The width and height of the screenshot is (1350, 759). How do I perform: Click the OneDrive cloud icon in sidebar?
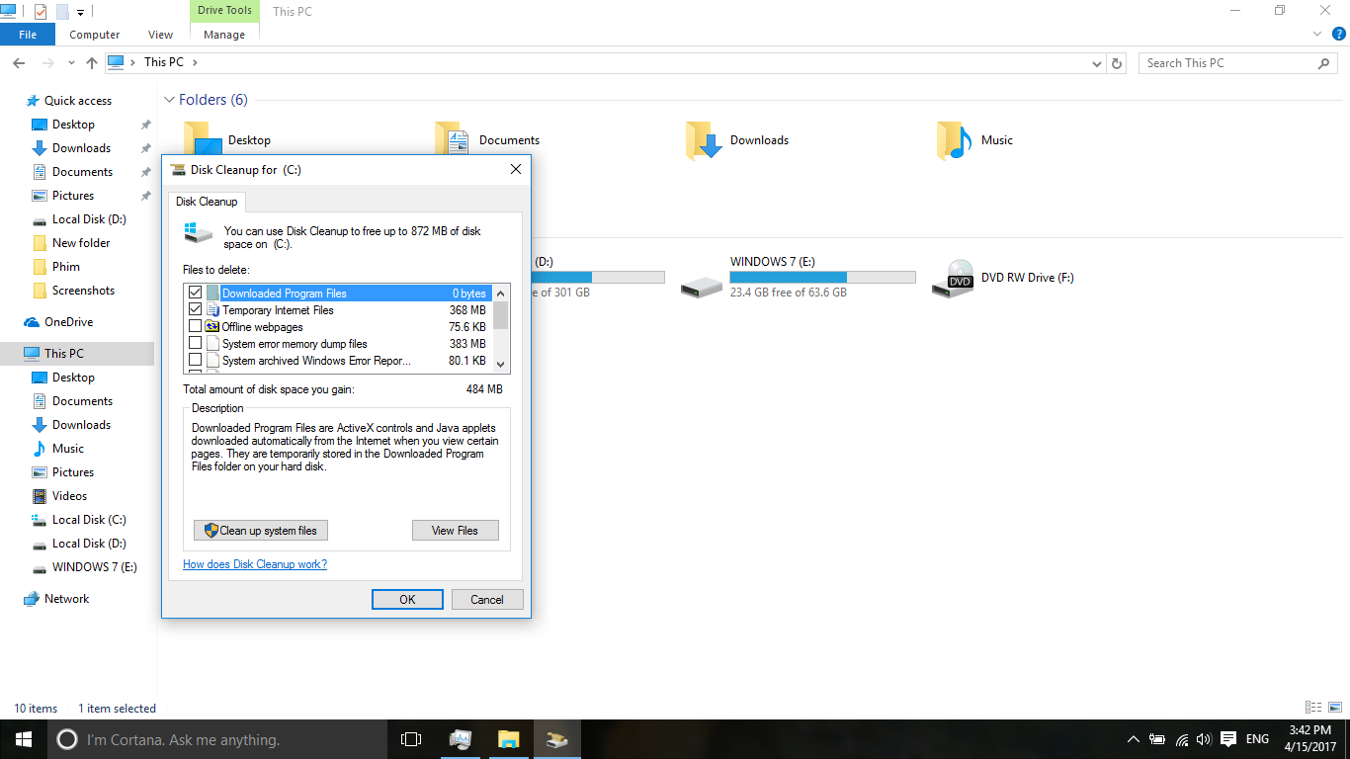(31, 321)
